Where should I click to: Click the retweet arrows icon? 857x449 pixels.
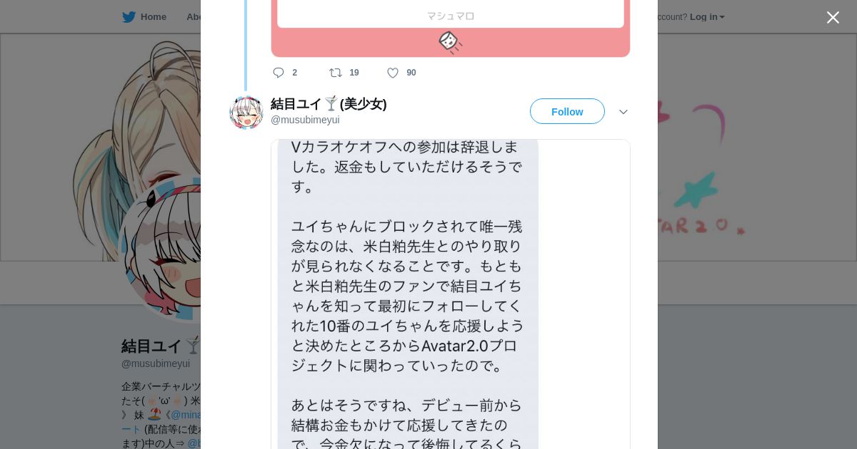[335, 73]
